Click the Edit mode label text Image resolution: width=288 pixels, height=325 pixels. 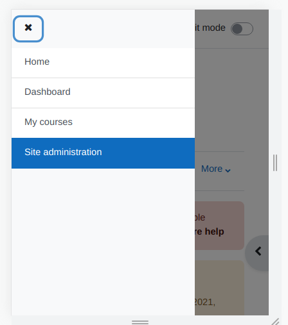pyautogui.click(x=210, y=28)
